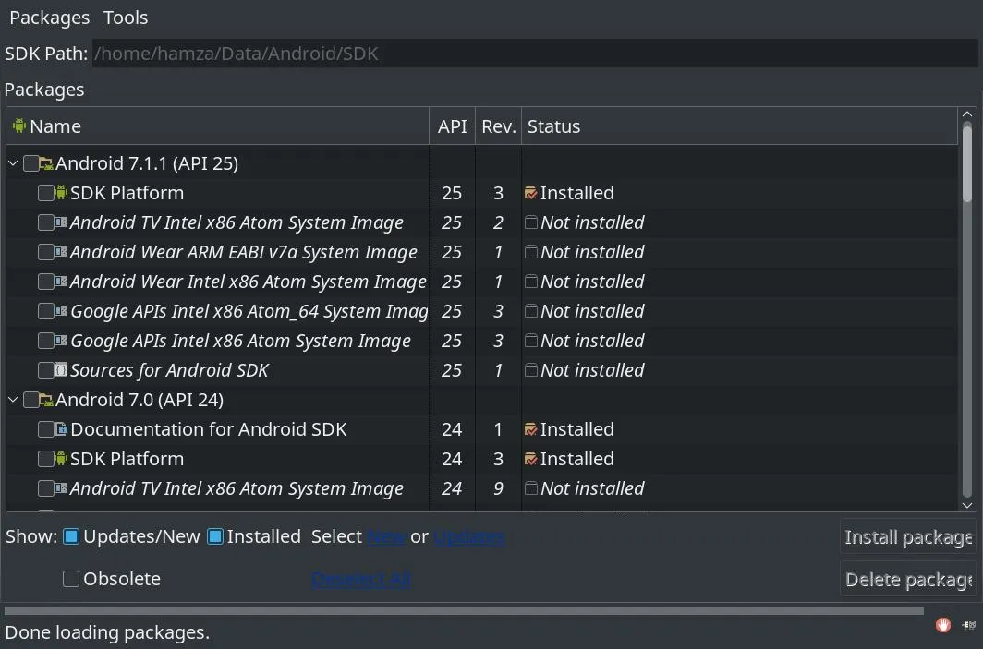Collapse the Android 7.1.1 (API 25) group
The width and height of the screenshot is (983, 649).
(x=13, y=164)
